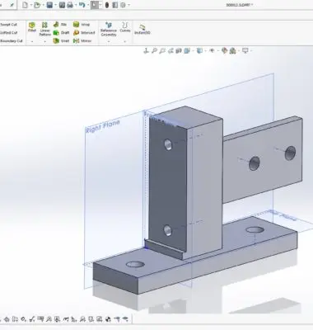The width and height of the screenshot is (313, 330).
Task: Choose the Intersect feature tool
Action: [84, 33]
